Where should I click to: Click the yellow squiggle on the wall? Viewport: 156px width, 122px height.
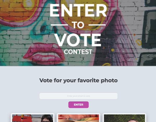139,42
